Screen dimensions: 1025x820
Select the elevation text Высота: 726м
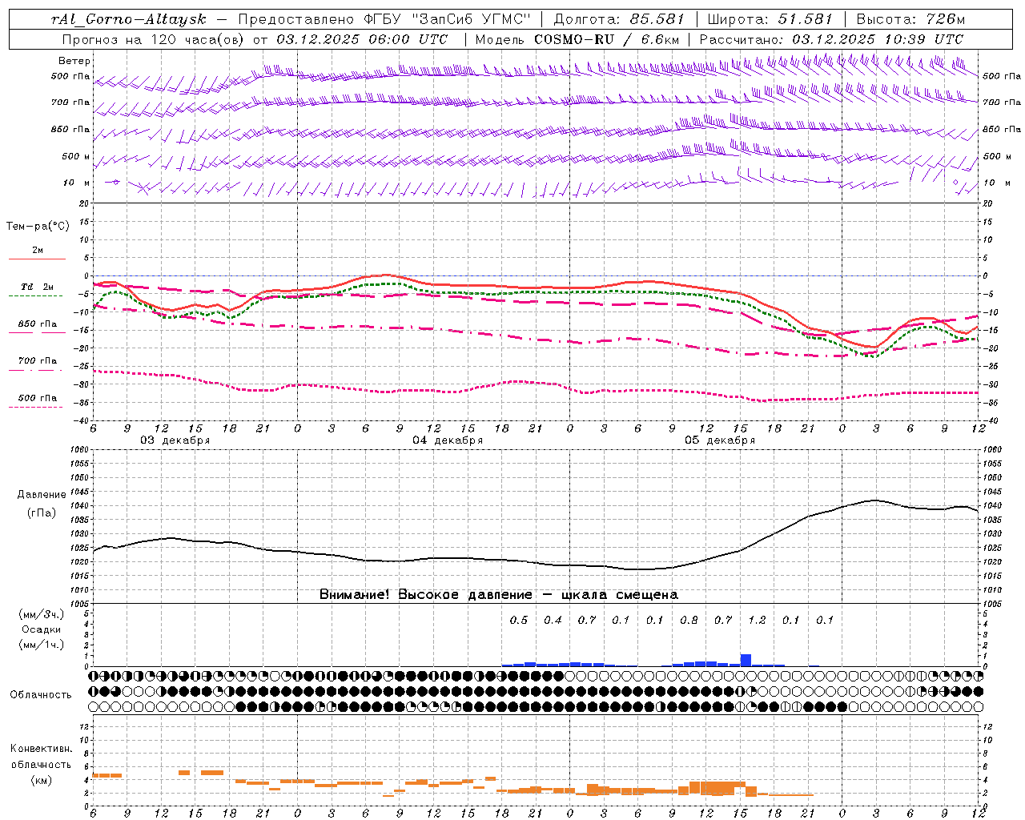910,19
